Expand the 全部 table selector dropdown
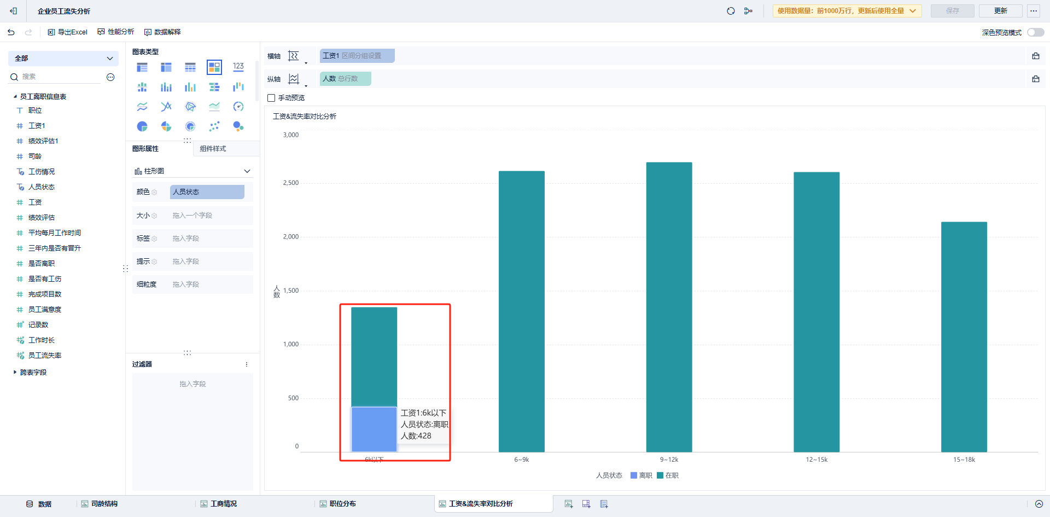Viewport: 1050px width, 517px height. click(x=63, y=59)
